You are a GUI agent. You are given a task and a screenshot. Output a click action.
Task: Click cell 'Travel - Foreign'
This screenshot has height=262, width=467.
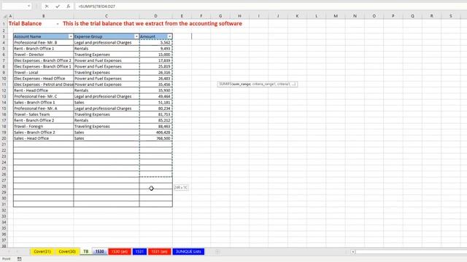(x=44, y=126)
